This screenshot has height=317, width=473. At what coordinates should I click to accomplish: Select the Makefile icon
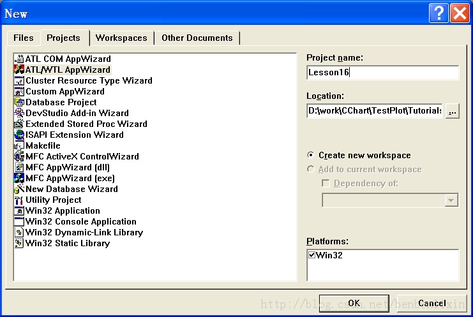pyautogui.click(x=19, y=145)
